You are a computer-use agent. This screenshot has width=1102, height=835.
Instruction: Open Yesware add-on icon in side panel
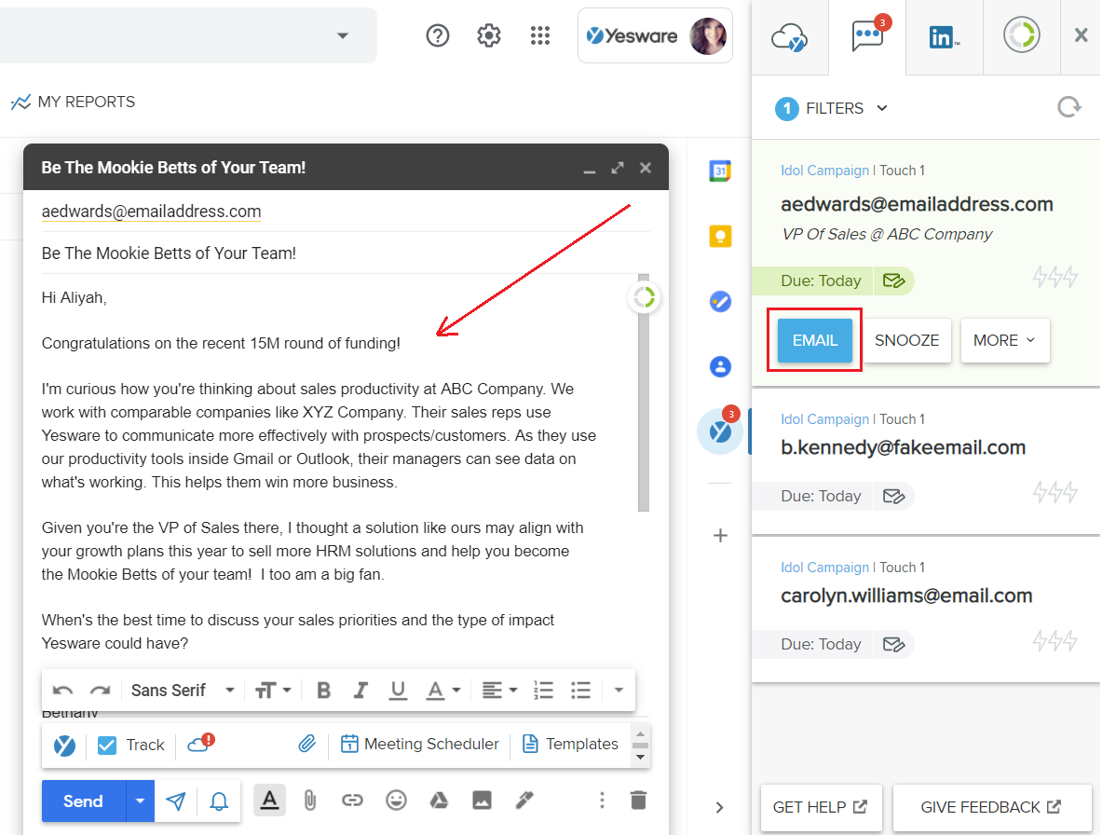point(720,431)
